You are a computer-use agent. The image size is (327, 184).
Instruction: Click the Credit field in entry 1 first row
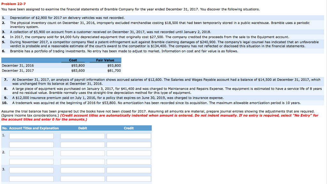(128, 136)
